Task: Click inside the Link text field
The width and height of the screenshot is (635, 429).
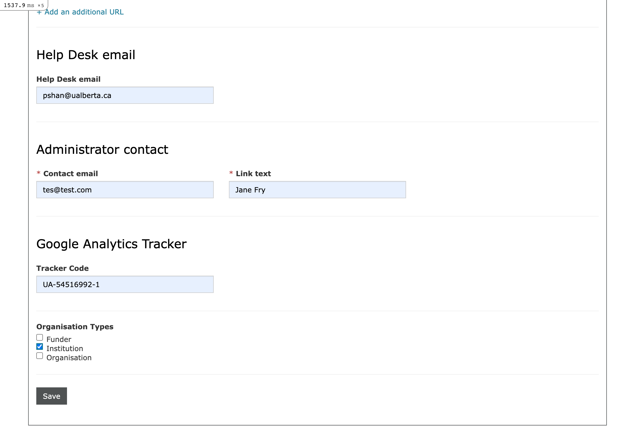Action: point(317,190)
